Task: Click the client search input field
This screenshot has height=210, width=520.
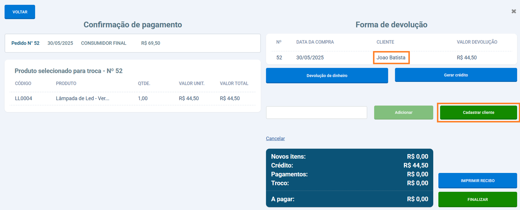Action: 316,112
